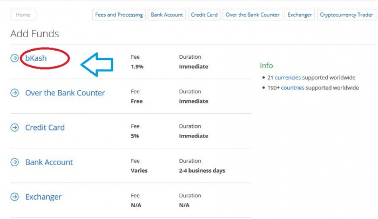378x219 pixels.
Task: Select Over the Bank Counter funding option
Action: tap(65, 93)
